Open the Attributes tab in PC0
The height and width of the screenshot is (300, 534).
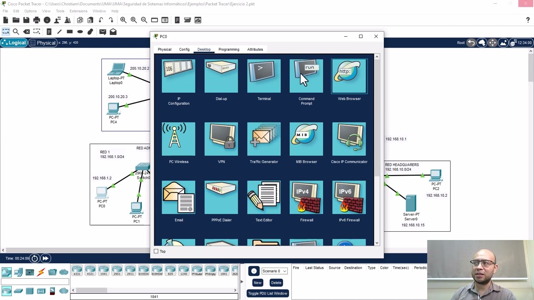[255, 50]
